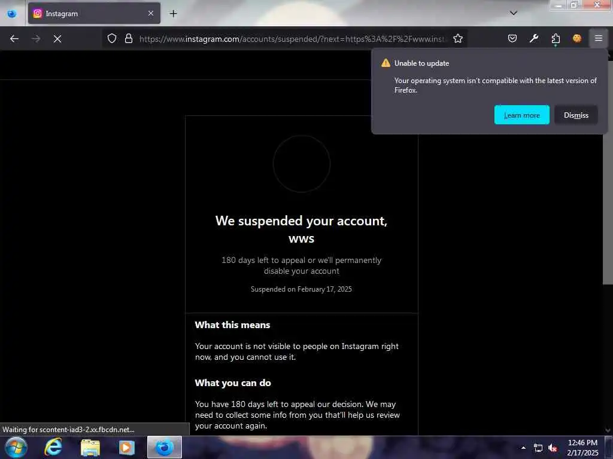Image resolution: width=613 pixels, height=459 pixels.
Task: Expand the list all tabs dropdown
Action: pyautogui.click(x=514, y=13)
